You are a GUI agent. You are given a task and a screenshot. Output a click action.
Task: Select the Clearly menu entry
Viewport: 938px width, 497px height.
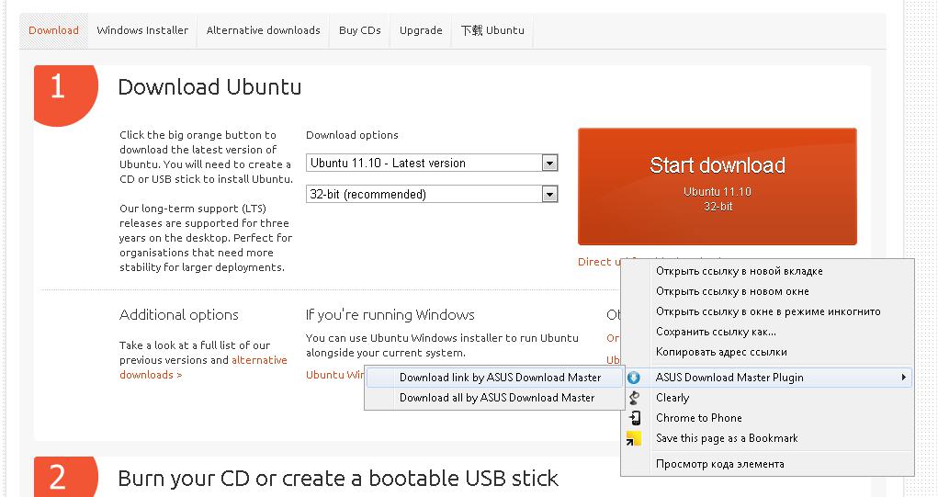coord(767,398)
